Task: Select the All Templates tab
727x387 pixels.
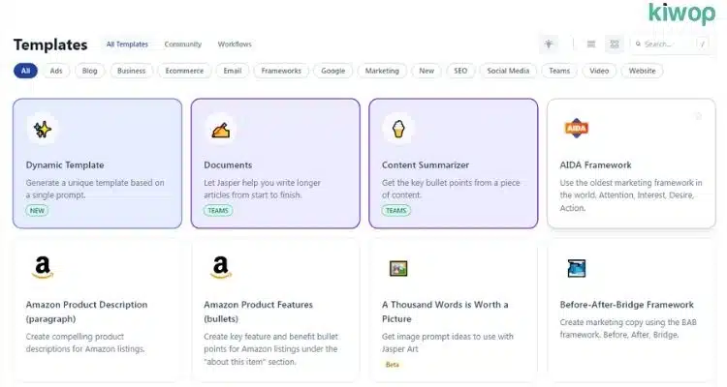Action: click(127, 45)
